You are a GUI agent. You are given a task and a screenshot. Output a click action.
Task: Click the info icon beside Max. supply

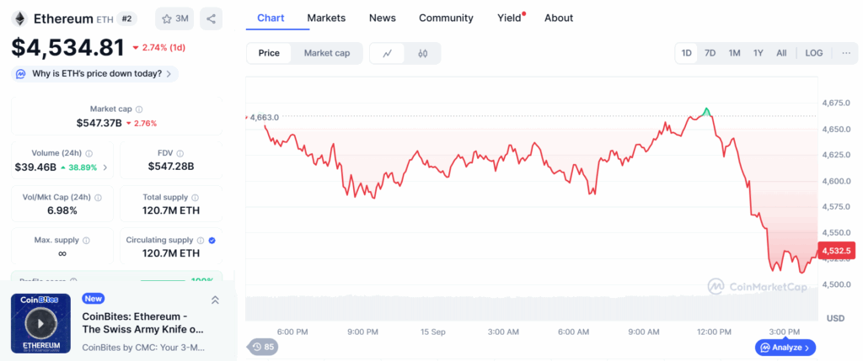(x=86, y=240)
